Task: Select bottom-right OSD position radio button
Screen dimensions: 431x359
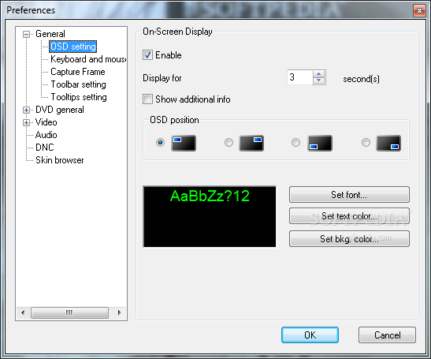Action: click(x=366, y=142)
